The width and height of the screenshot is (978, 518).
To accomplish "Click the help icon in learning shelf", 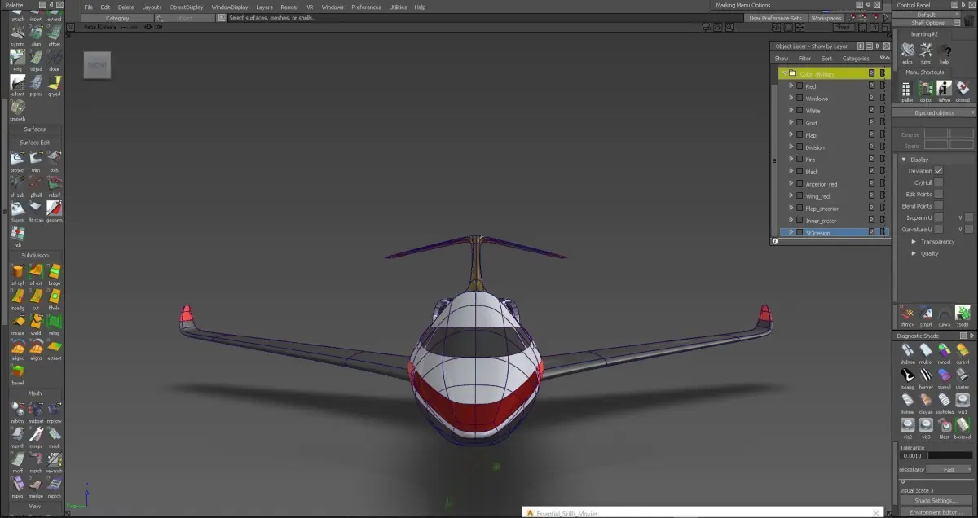I will [x=944, y=53].
